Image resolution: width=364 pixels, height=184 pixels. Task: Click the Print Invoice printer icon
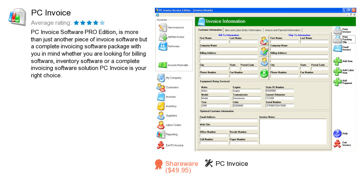tap(337, 31)
